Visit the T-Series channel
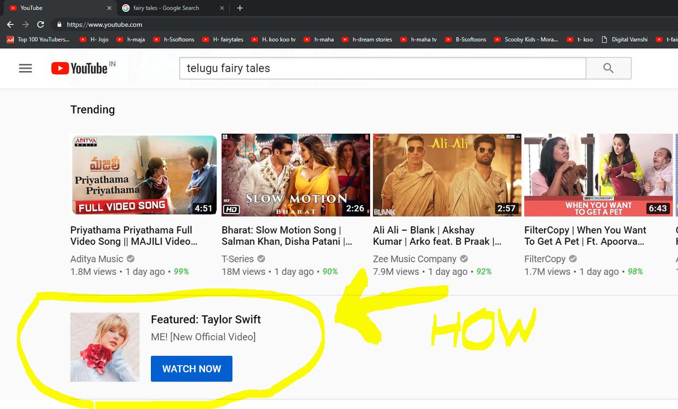This screenshot has height=409, width=678. pos(238,259)
